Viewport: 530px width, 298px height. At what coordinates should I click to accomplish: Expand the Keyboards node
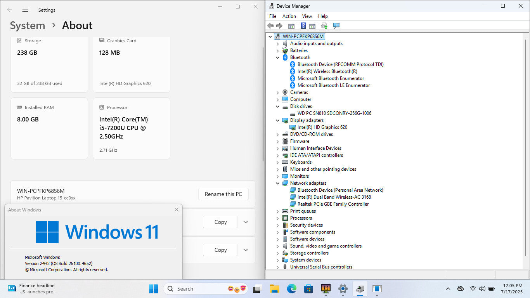(x=278, y=162)
